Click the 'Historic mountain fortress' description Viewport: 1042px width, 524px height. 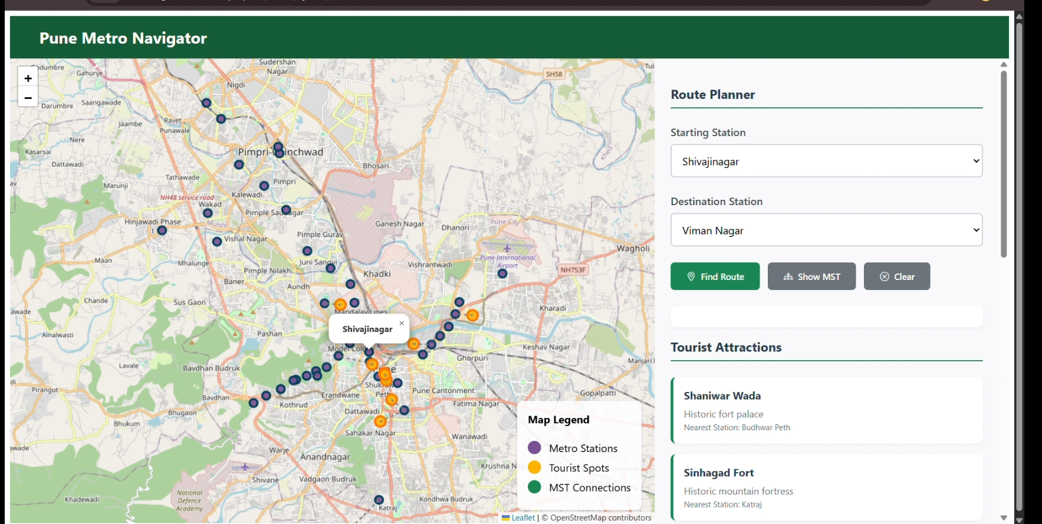click(738, 491)
